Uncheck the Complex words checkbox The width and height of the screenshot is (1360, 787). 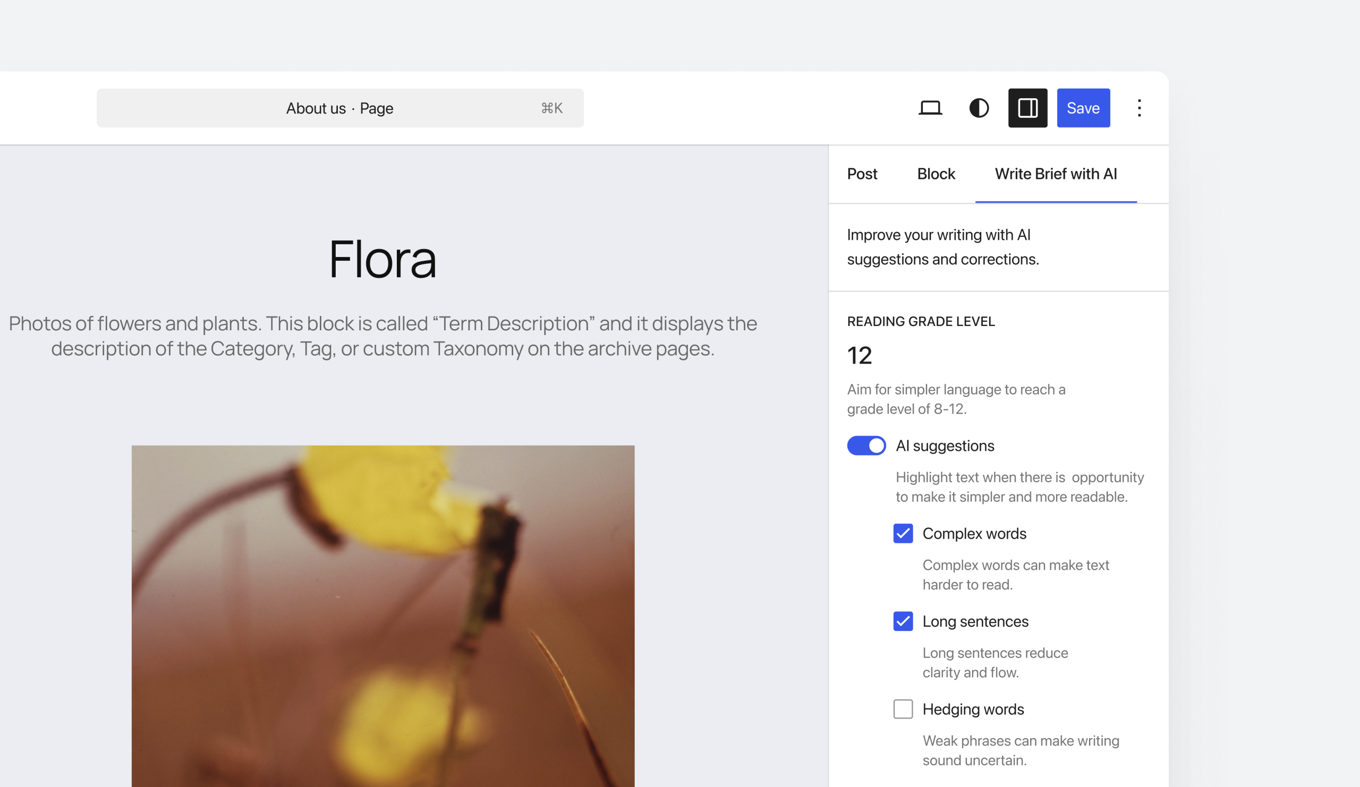tap(903, 534)
